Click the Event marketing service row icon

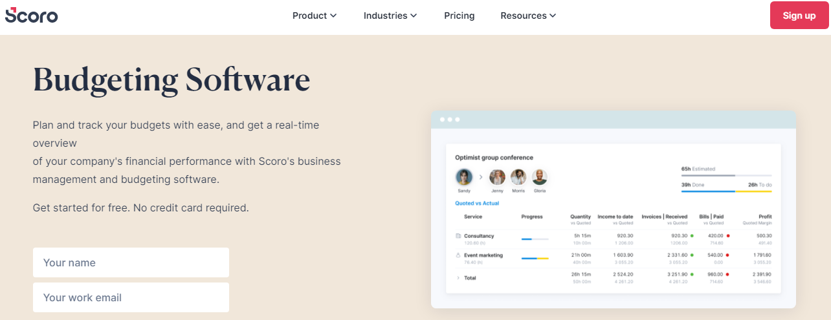[x=458, y=255]
